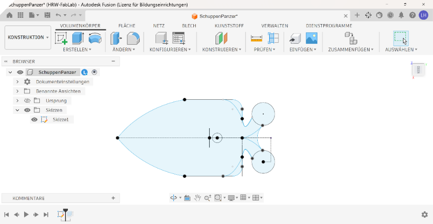433x224 pixels.
Task: Expand the Ursprung folder
Action: (x=17, y=101)
